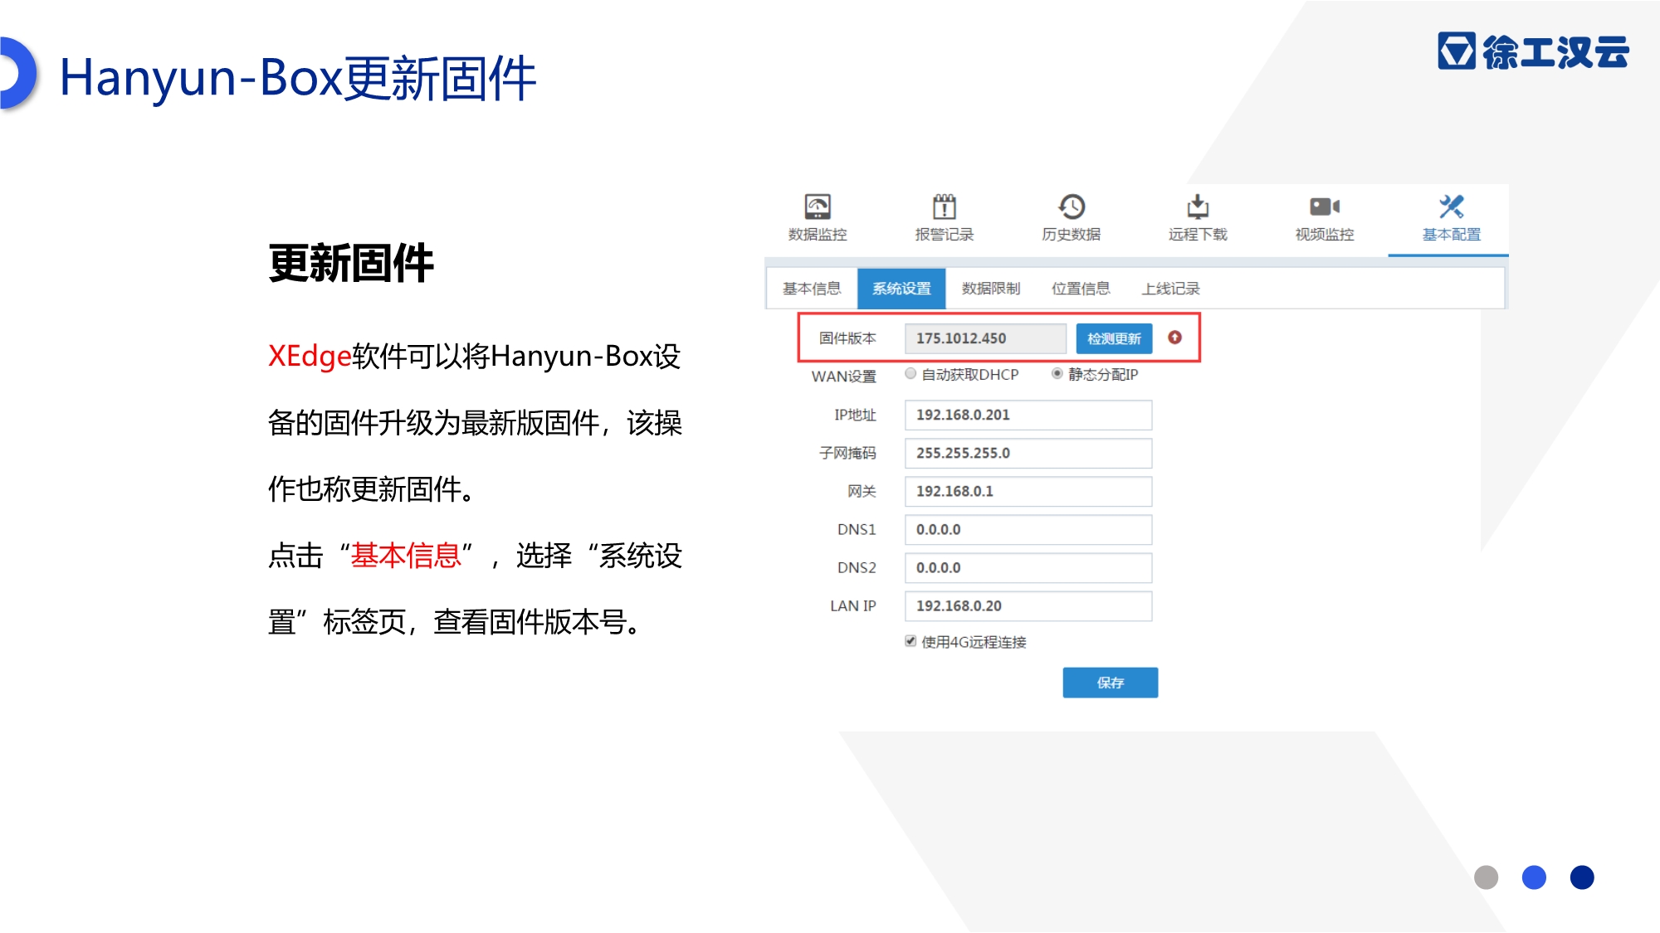Open the 数据监控 data monitoring icon
This screenshot has width=1660, height=933.
[818, 217]
